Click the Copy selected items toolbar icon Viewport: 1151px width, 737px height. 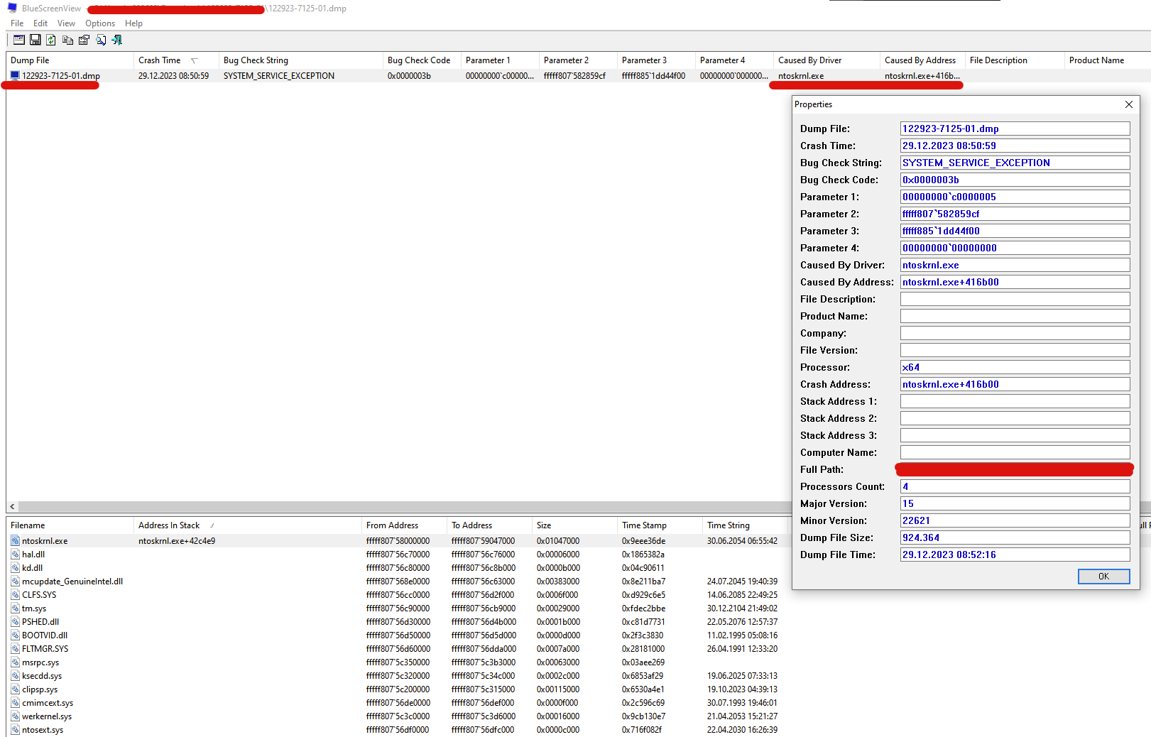(67, 40)
